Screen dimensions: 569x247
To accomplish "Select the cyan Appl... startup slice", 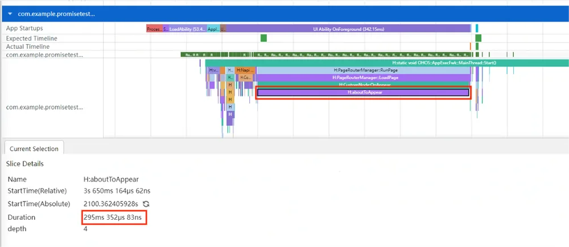I will point(213,29).
